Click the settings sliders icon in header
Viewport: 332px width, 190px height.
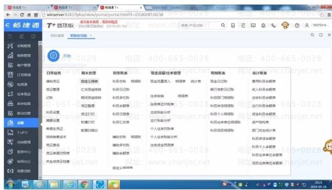243,25
